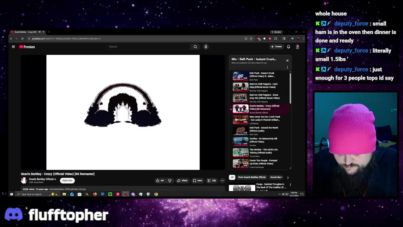Bookmark this page with the star icon
The width and height of the screenshot is (403, 227).
[x=251, y=38]
